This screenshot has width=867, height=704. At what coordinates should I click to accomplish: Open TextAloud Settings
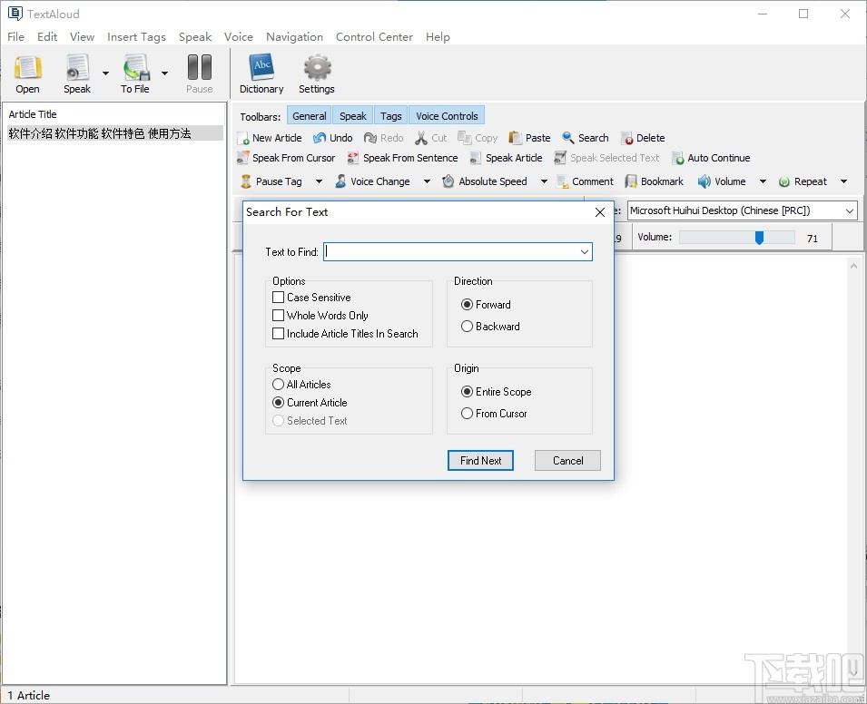[x=316, y=73]
